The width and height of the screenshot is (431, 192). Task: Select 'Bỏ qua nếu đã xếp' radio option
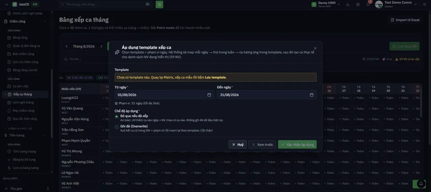click(117, 116)
